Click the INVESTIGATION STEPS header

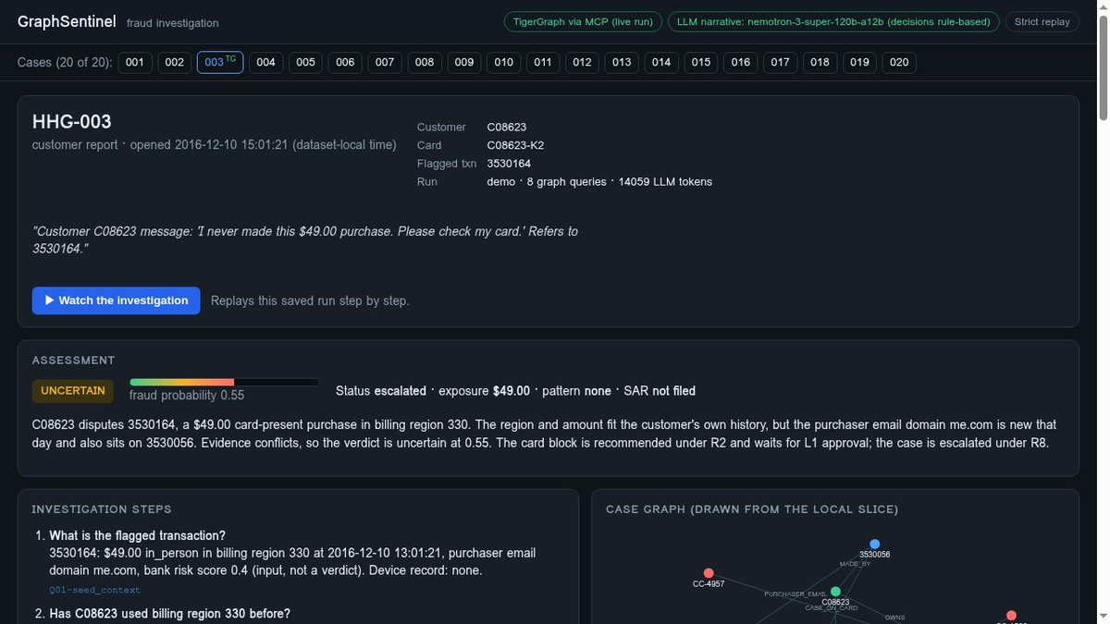[102, 509]
